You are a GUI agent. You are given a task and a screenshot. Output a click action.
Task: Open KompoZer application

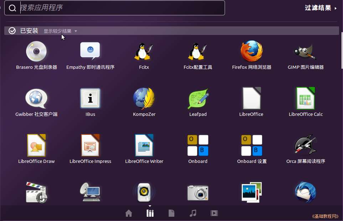(x=144, y=99)
